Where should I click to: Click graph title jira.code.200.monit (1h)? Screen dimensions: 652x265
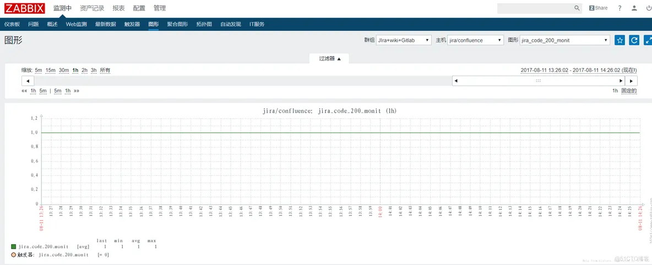(x=331, y=111)
